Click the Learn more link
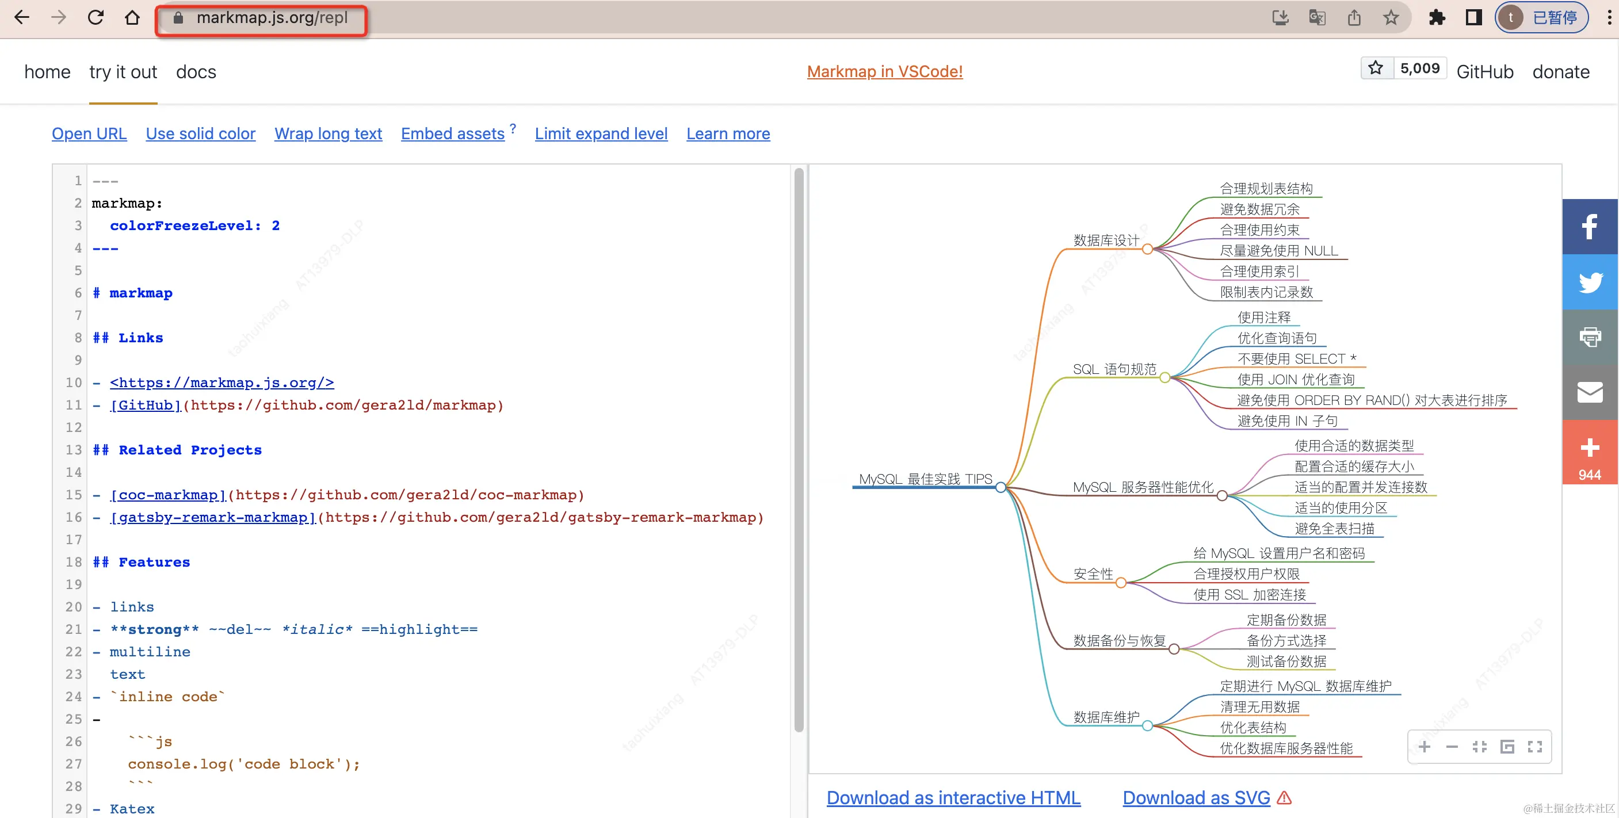1619x818 pixels. (x=728, y=133)
